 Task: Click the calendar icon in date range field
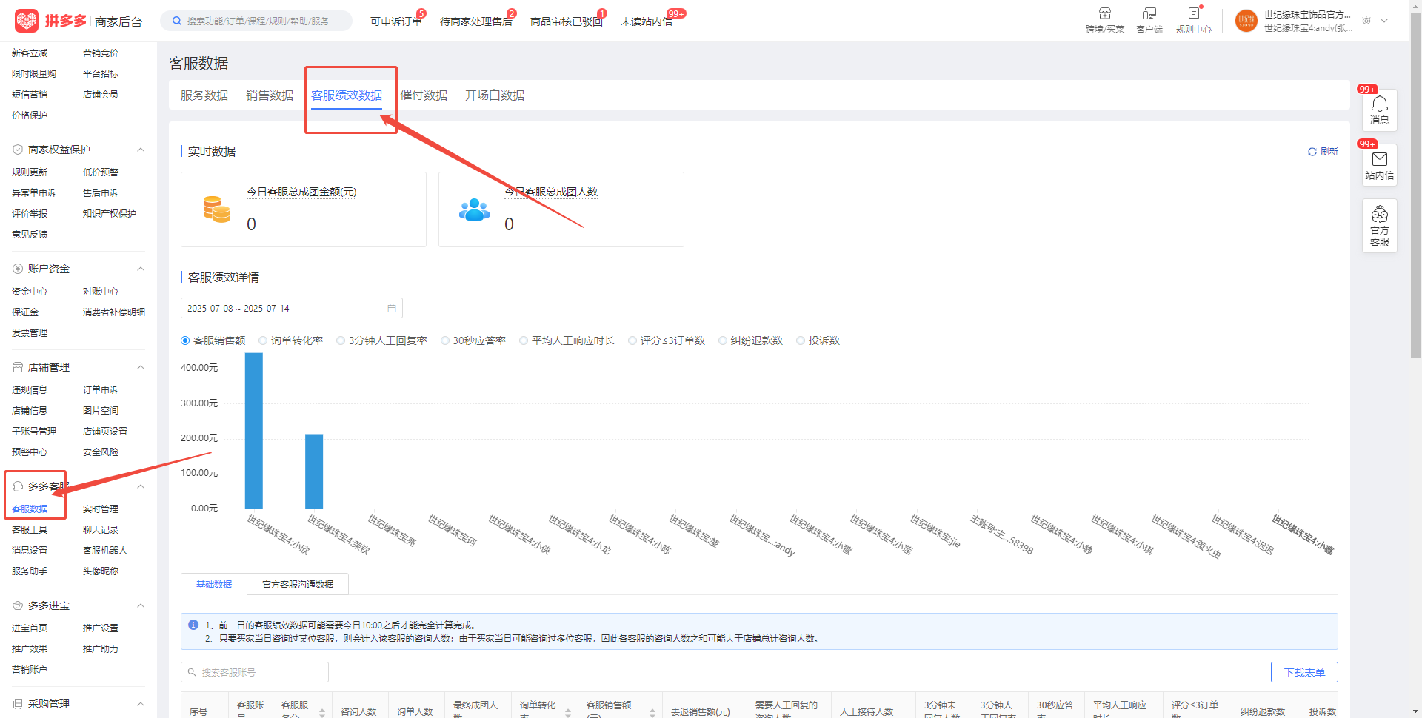coord(392,309)
